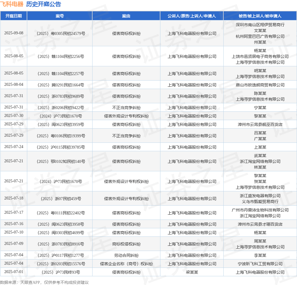Click the 被告/被上诉人/被申请人 column header
The image size is (297, 285).
click(x=260, y=16)
